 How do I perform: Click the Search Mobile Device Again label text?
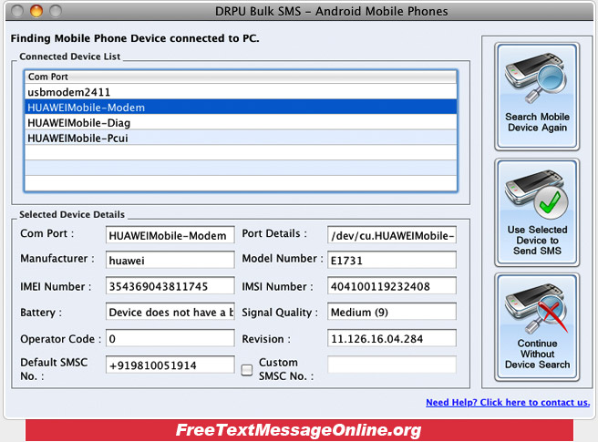pyautogui.click(x=537, y=122)
